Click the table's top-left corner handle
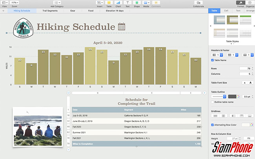The height and width of the screenshot is (159, 255). click(x=69, y=93)
